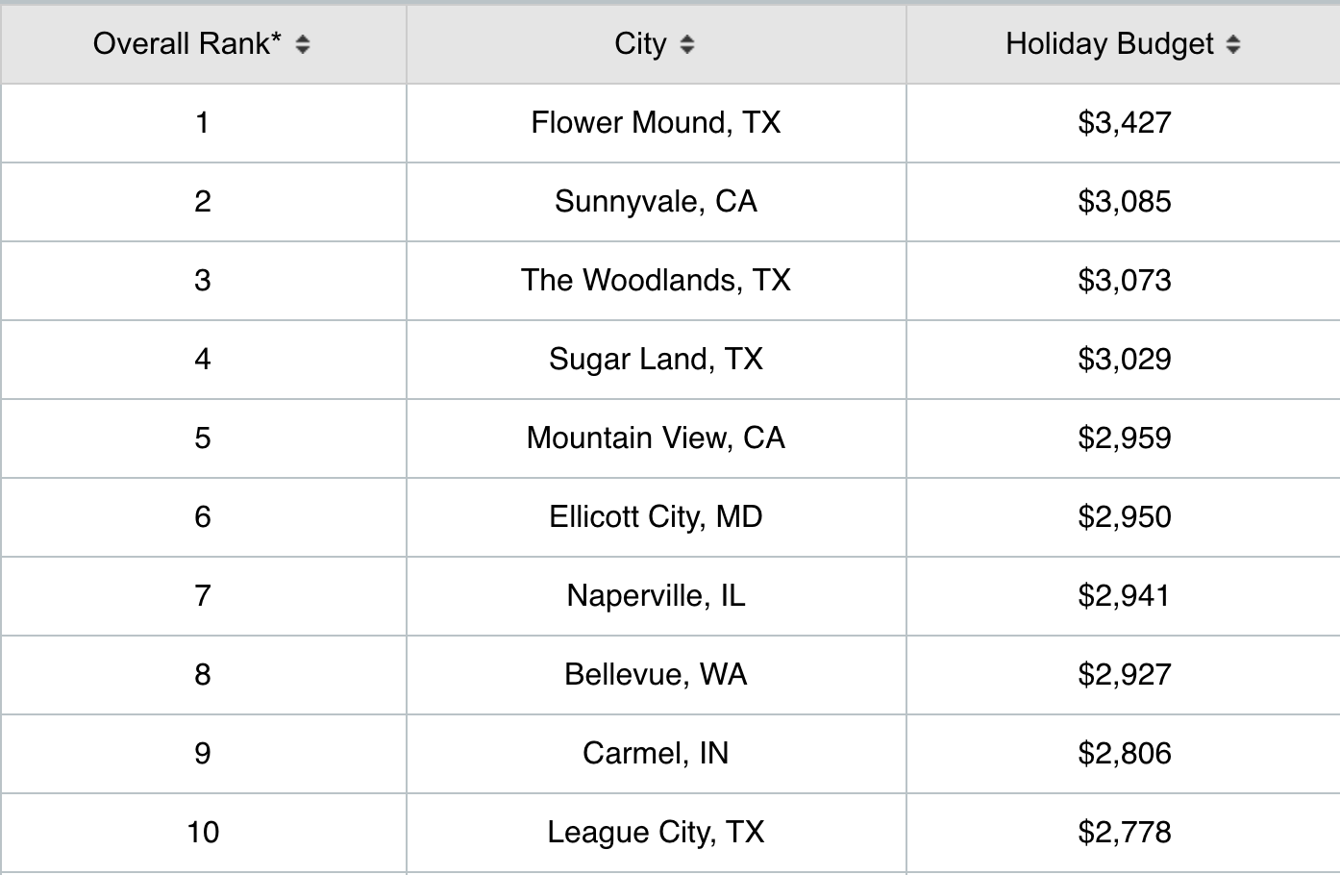Click the Overall Rank column header
The image size is (1340, 875).
[x=186, y=44]
